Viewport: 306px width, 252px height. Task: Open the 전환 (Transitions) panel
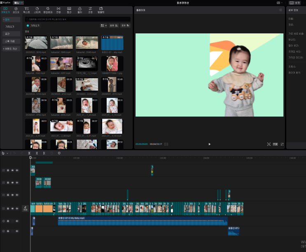coord(58,10)
